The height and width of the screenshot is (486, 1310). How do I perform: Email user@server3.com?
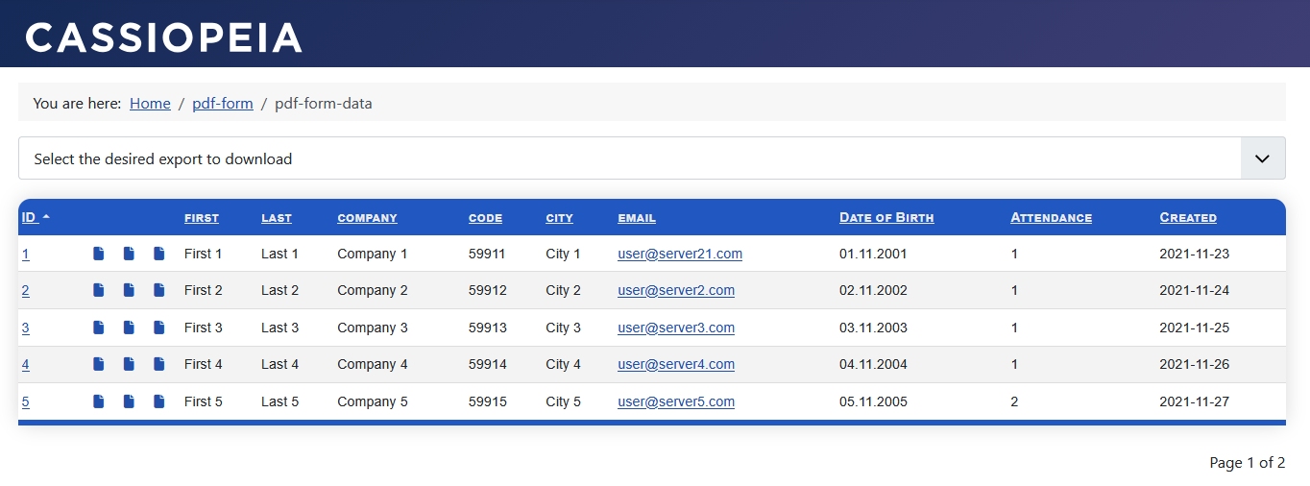coord(676,328)
